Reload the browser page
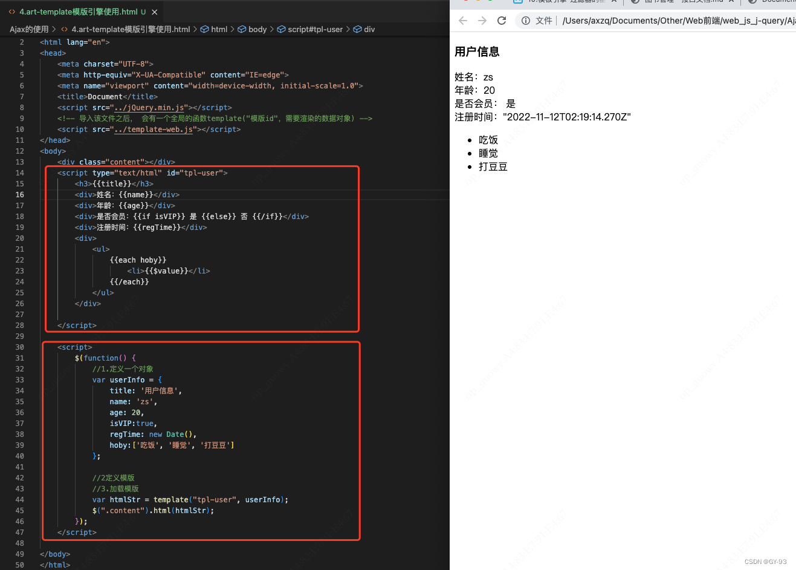The width and height of the screenshot is (796, 570). (x=502, y=21)
